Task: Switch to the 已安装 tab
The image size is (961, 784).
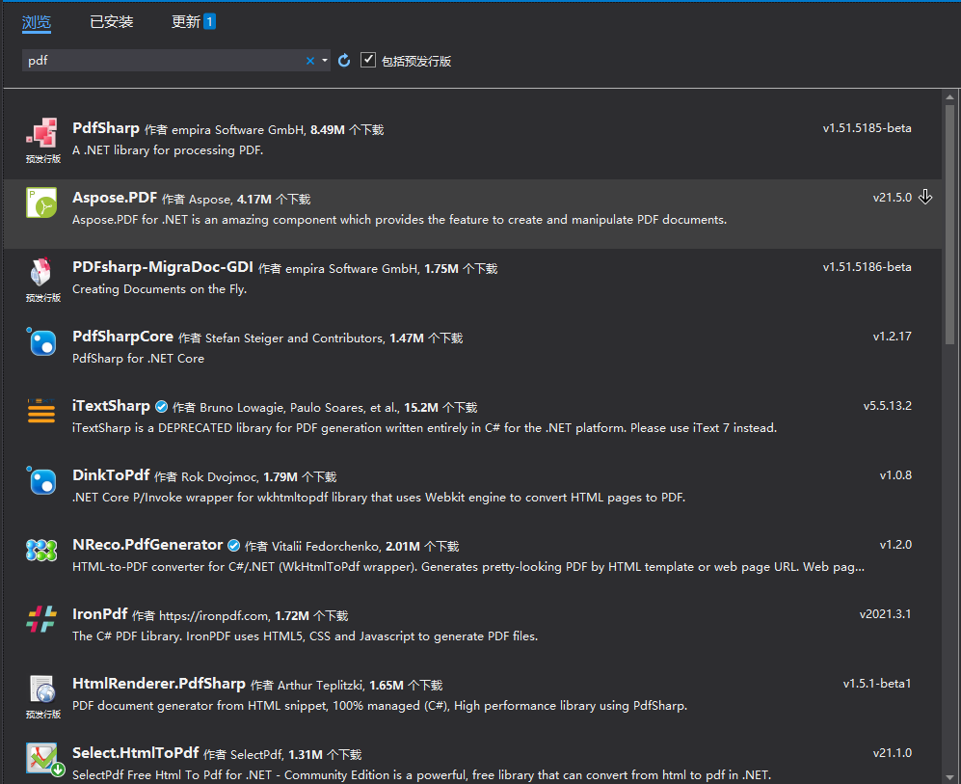Action: [111, 20]
